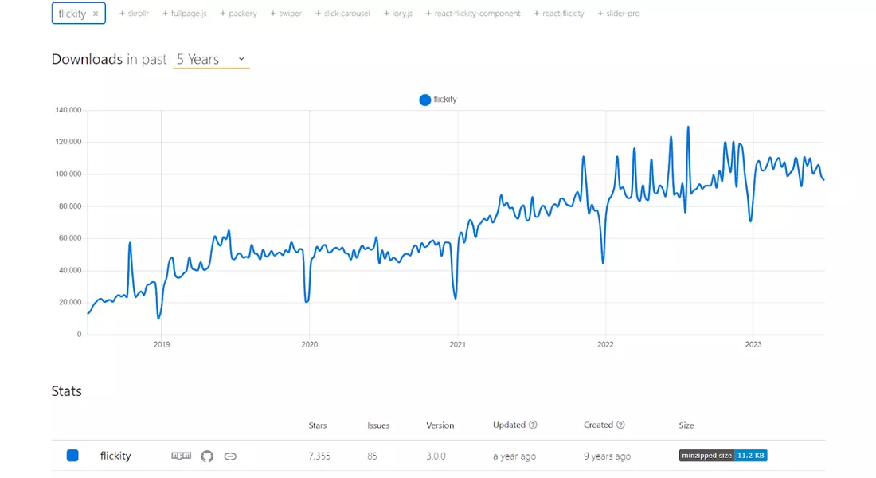Click the 140,000 y-axis label
The width and height of the screenshot is (876, 478).
tap(68, 110)
